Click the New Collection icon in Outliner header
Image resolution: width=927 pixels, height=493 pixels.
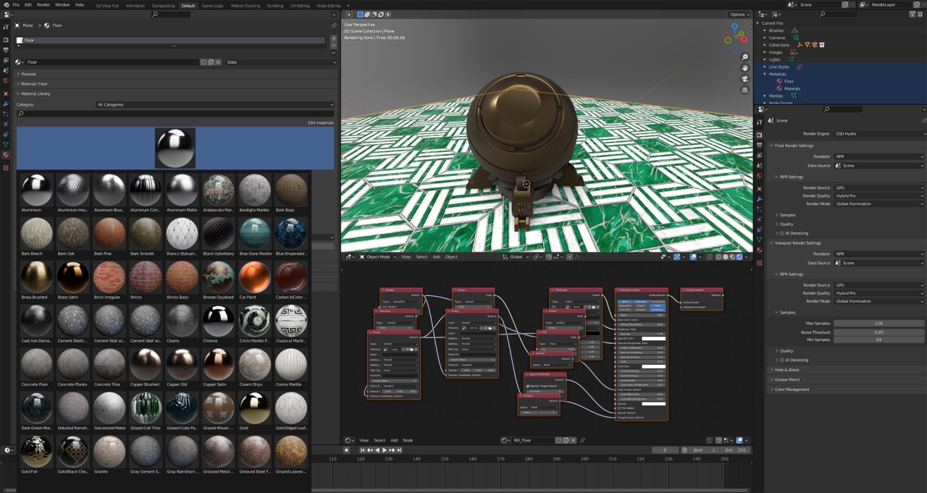920,14
